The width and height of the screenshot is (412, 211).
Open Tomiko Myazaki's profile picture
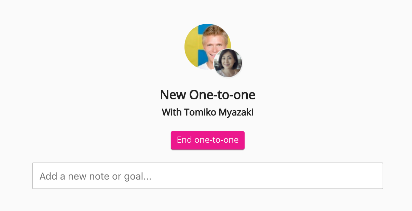[228, 63]
